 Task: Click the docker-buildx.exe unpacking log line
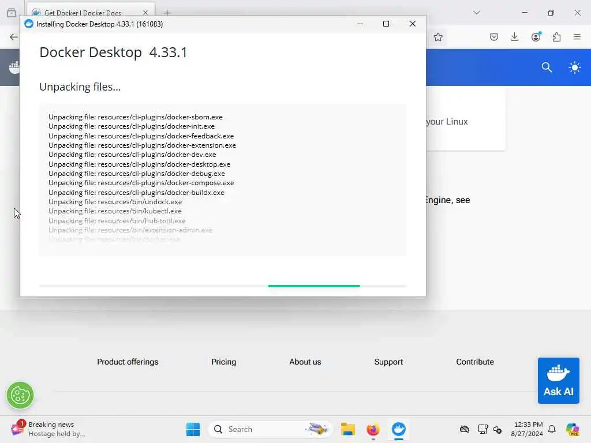(136, 193)
